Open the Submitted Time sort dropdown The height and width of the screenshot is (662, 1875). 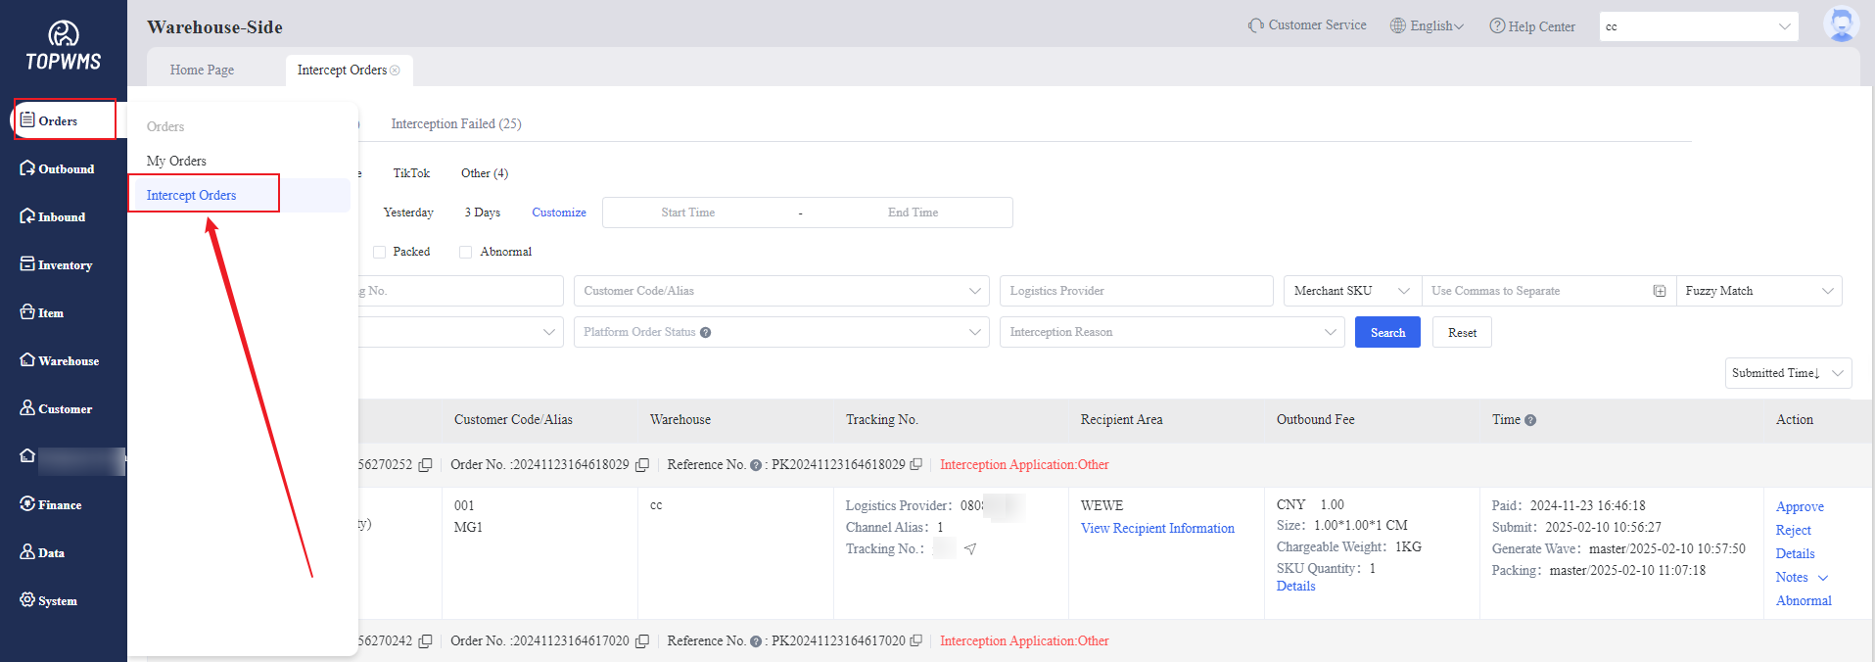pos(1787,373)
